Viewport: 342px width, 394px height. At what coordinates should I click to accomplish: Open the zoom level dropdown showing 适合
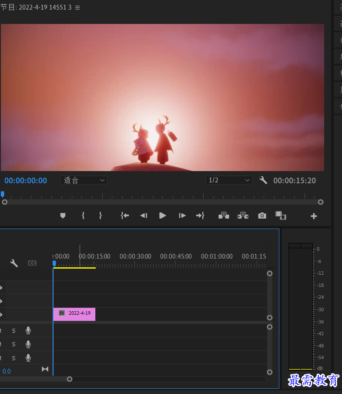point(84,180)
